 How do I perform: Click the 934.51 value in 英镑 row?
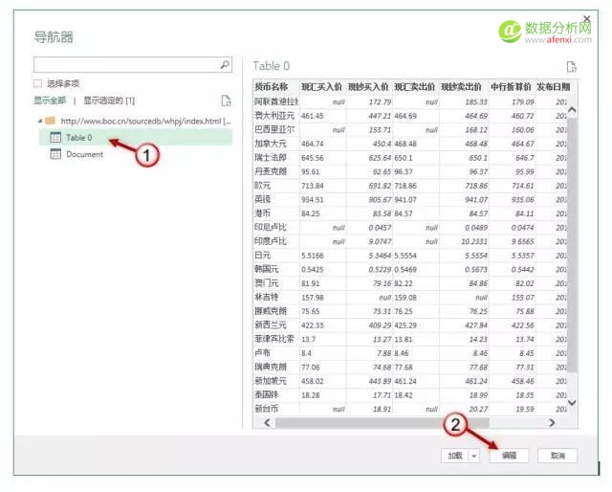[313, 200]
